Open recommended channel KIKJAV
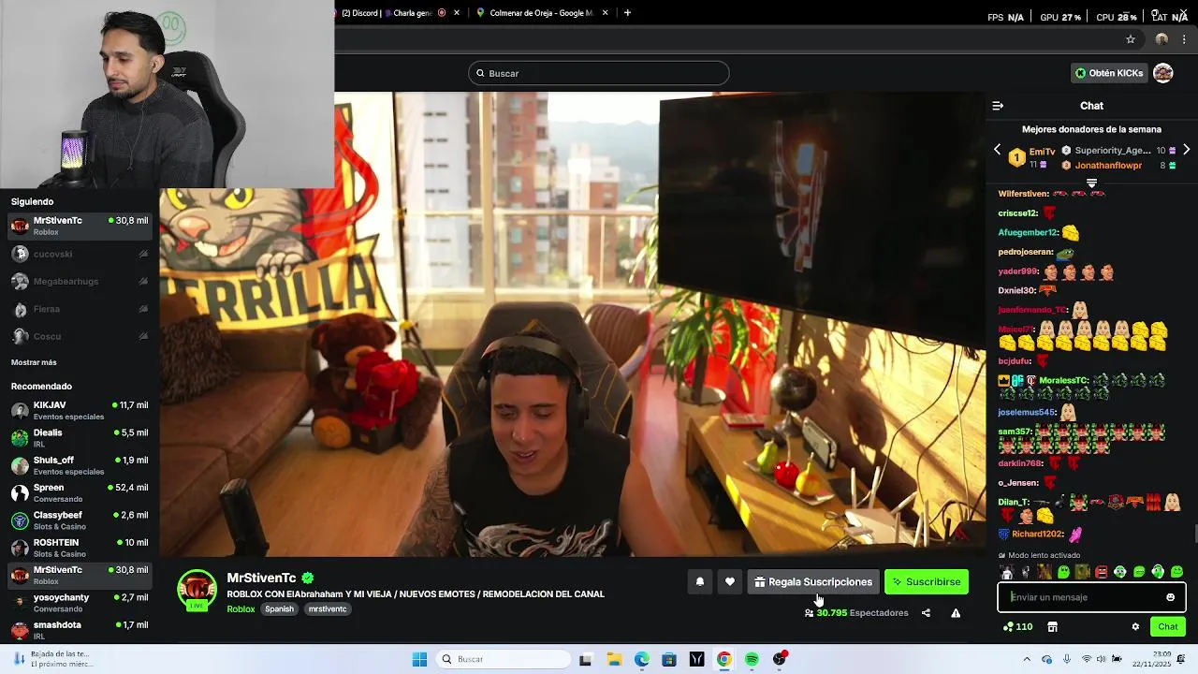The width and height of the screenshot is (1198, 674). tap(80, 410)
